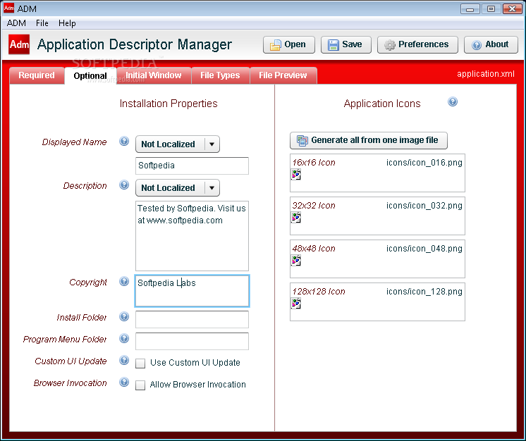The image size is (526, 441).
Task: Click the Browser Invocation help icon
Action: click(x=124, y=382)
